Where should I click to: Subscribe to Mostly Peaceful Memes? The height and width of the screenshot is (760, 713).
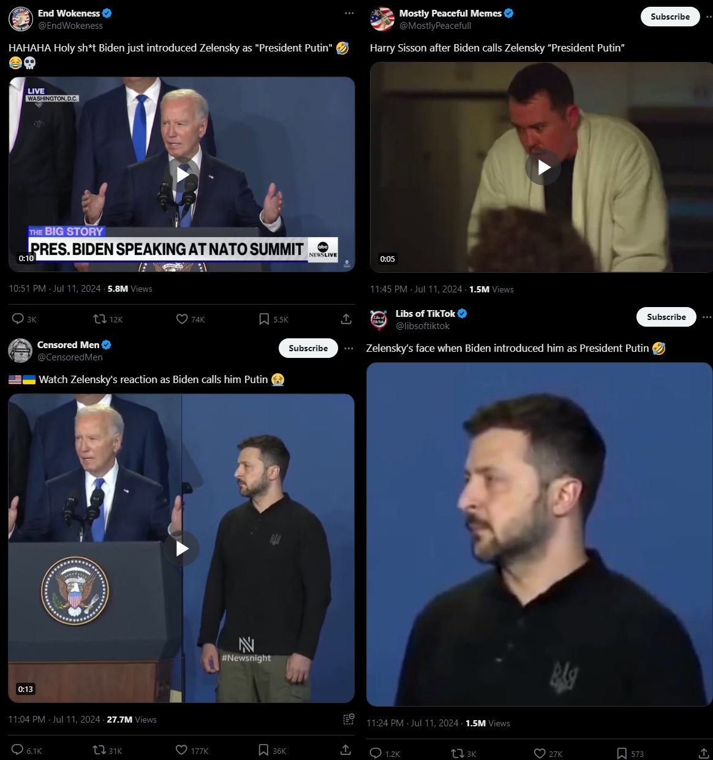670,17
